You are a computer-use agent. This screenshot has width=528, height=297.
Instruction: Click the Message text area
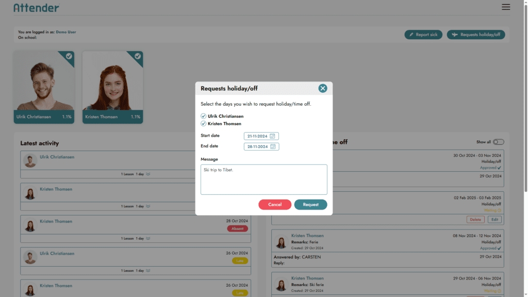(263, 179)
